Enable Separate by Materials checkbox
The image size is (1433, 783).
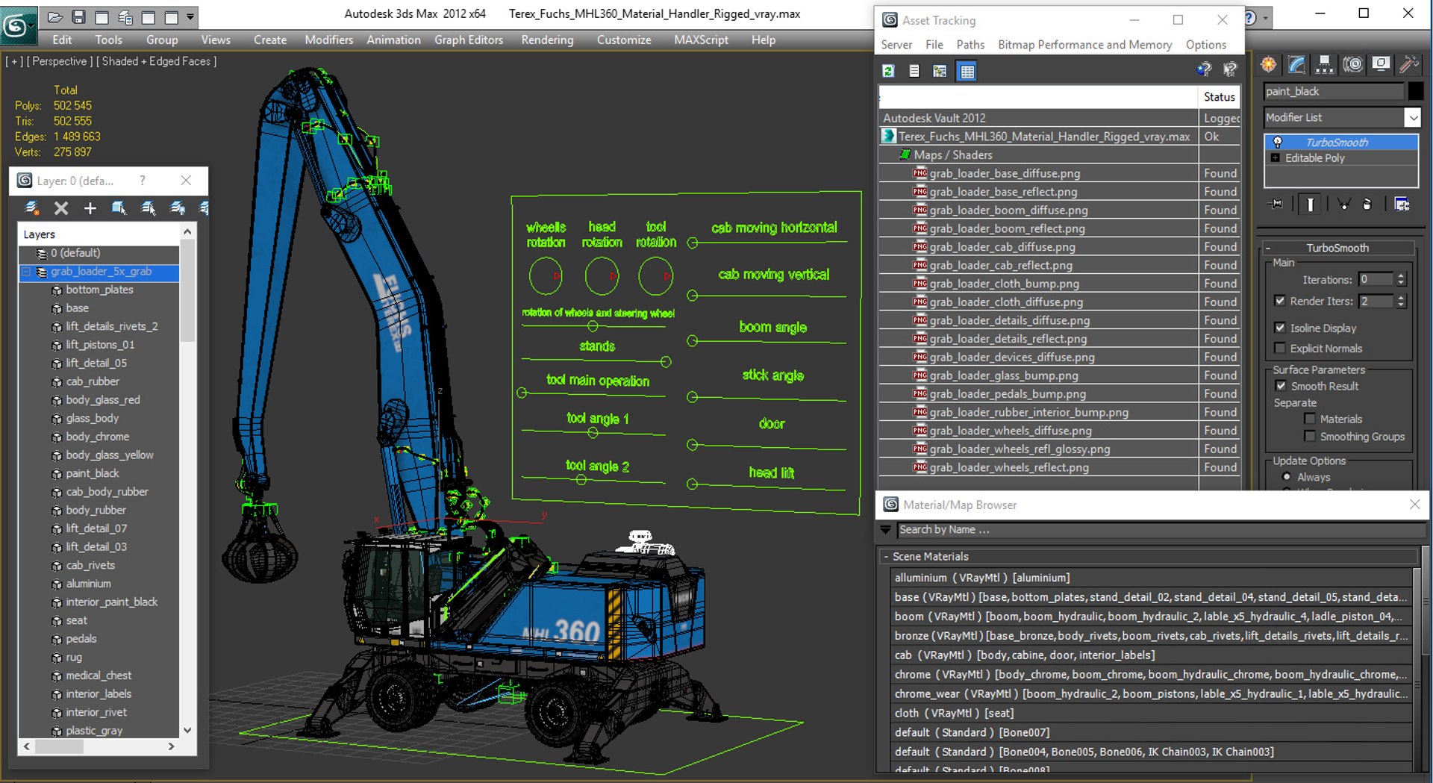click(1309, 419)
